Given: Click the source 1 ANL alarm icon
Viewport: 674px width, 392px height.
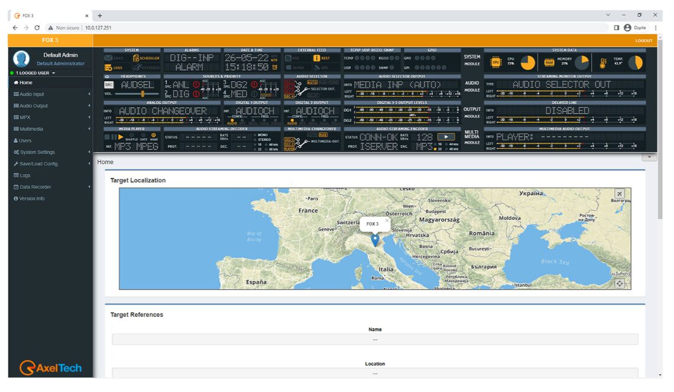Looking at the screenshot, I should coord(196,85).
